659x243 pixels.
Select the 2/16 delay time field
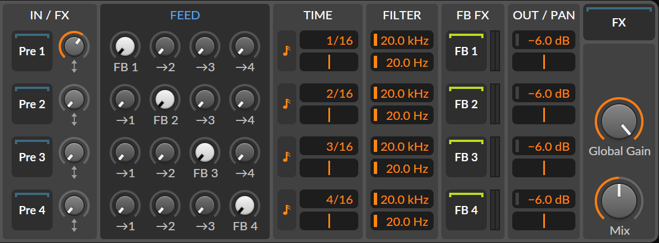[328, 93]
